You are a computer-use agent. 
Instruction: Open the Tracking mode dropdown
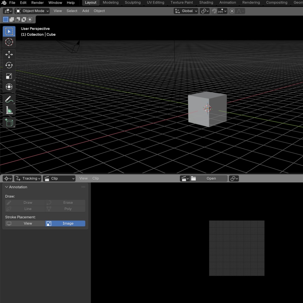(x=28, y=178)
